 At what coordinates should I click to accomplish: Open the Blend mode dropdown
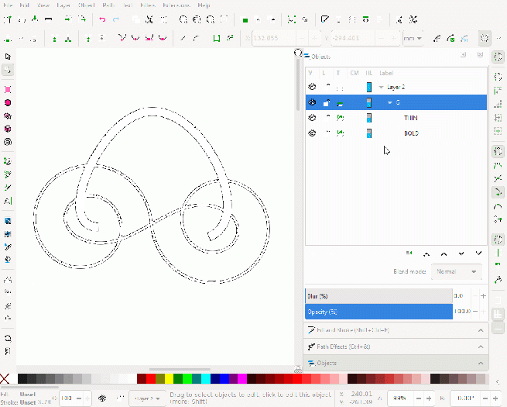[456, 272]
